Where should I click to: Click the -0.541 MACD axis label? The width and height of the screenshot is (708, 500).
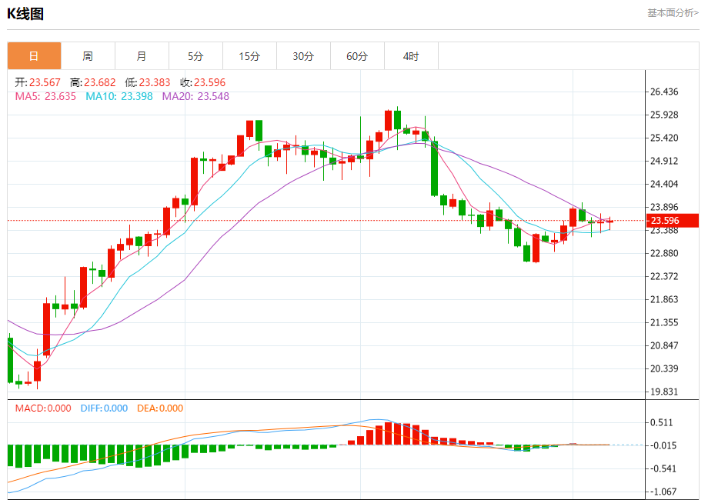[x=663, y=469]
